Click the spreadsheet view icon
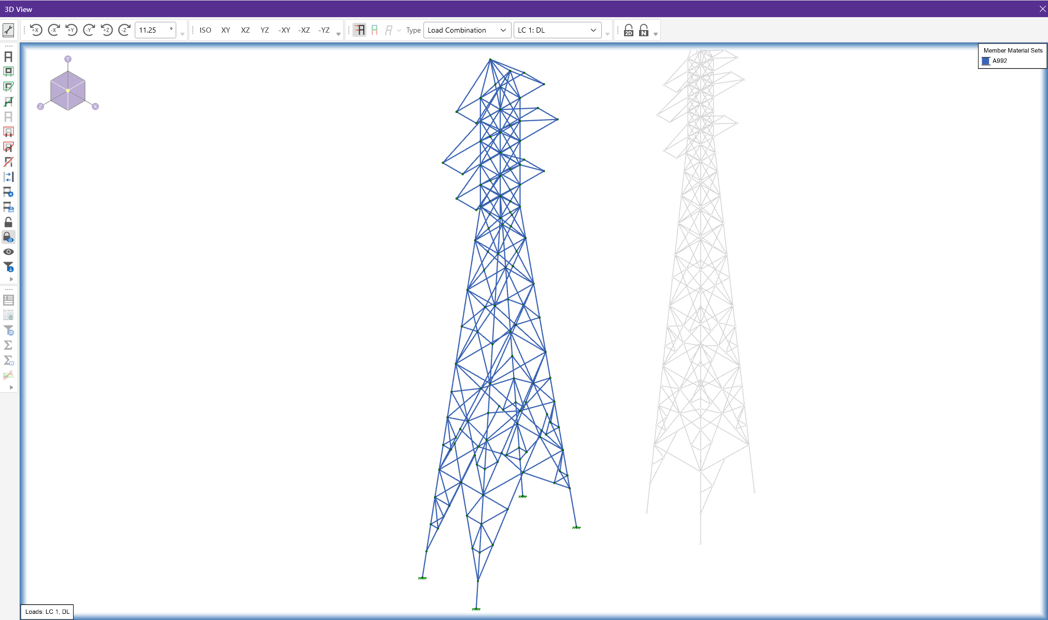The width and height of the screenshot is (1048, 620). pyautogui.click(x=8, y=300)
